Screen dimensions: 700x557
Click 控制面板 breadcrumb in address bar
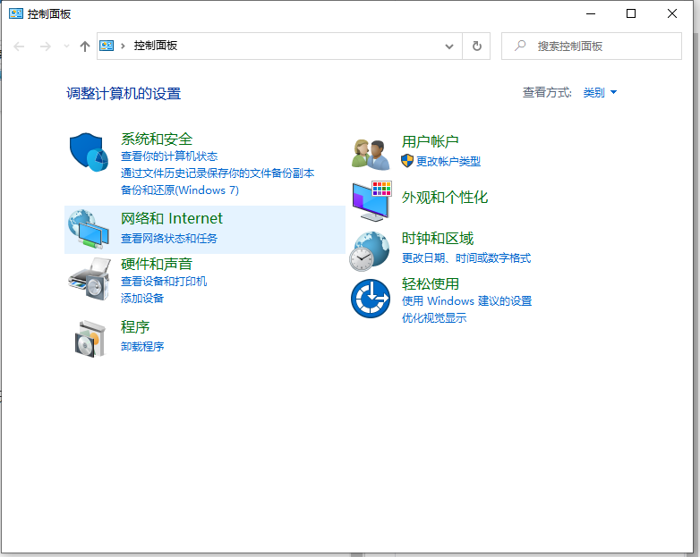tap(156, 46)
